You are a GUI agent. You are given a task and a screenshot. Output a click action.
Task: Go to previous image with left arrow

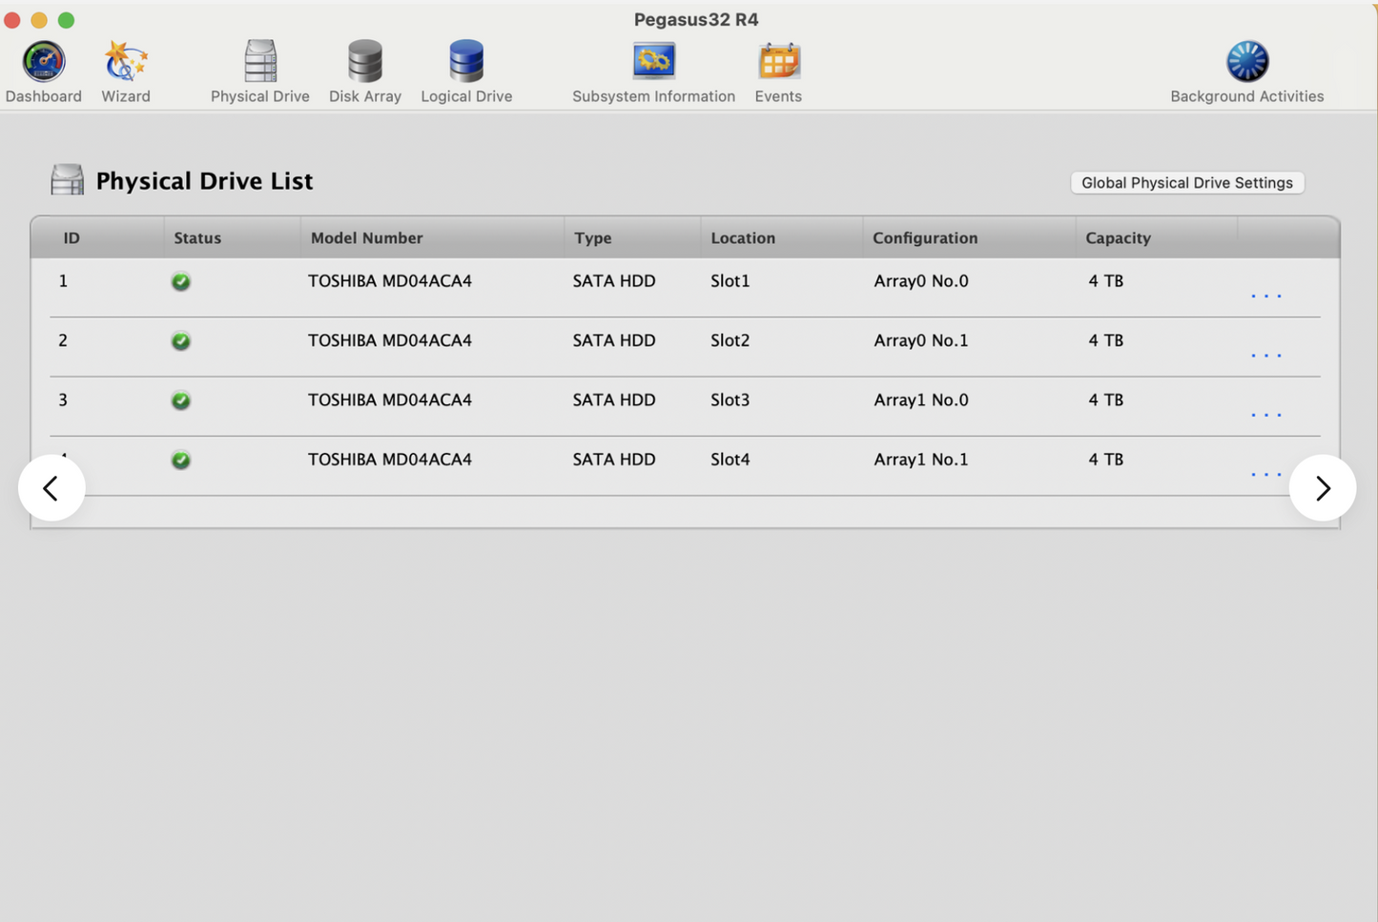51,488
